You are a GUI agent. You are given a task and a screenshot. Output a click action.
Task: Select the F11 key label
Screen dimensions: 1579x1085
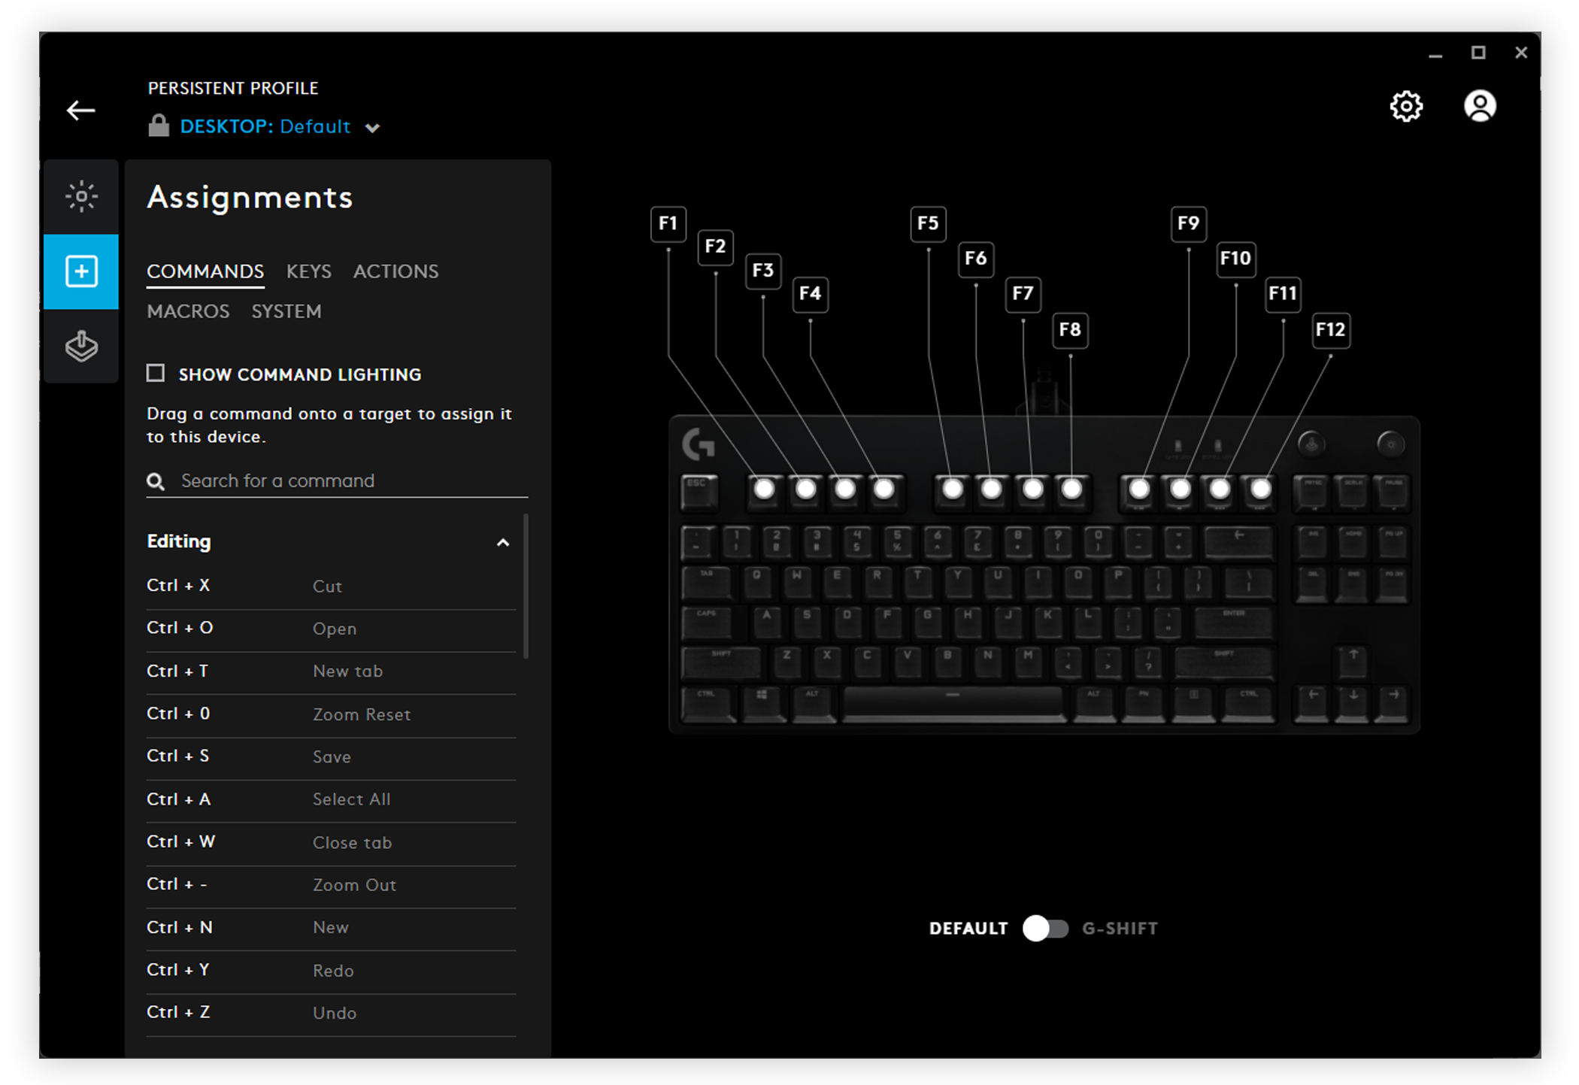click(1283, 293)
